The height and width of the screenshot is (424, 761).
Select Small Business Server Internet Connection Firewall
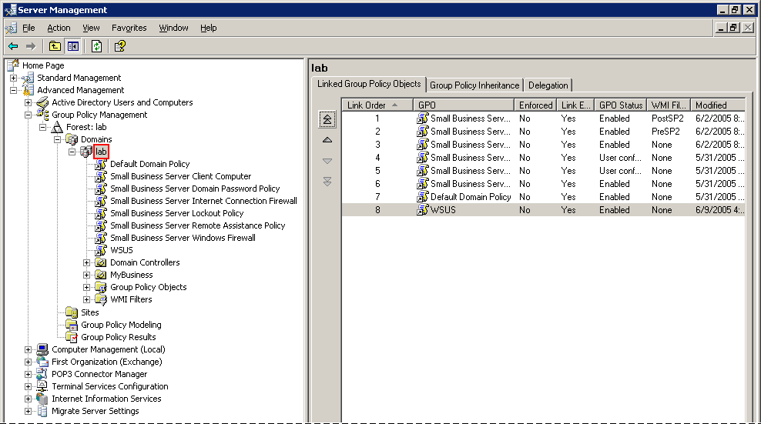coord(203,201)
